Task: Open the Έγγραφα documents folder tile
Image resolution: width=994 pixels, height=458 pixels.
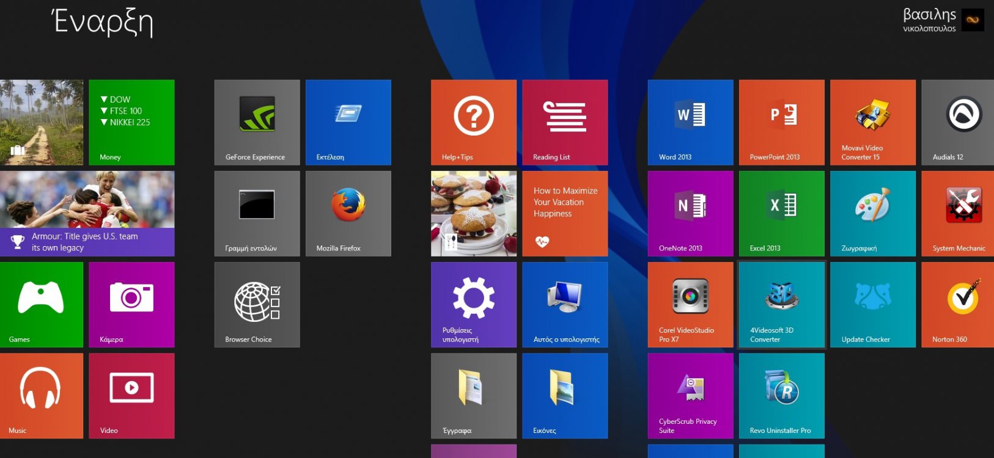Action: pyautogui.click(x=473, y=396)
